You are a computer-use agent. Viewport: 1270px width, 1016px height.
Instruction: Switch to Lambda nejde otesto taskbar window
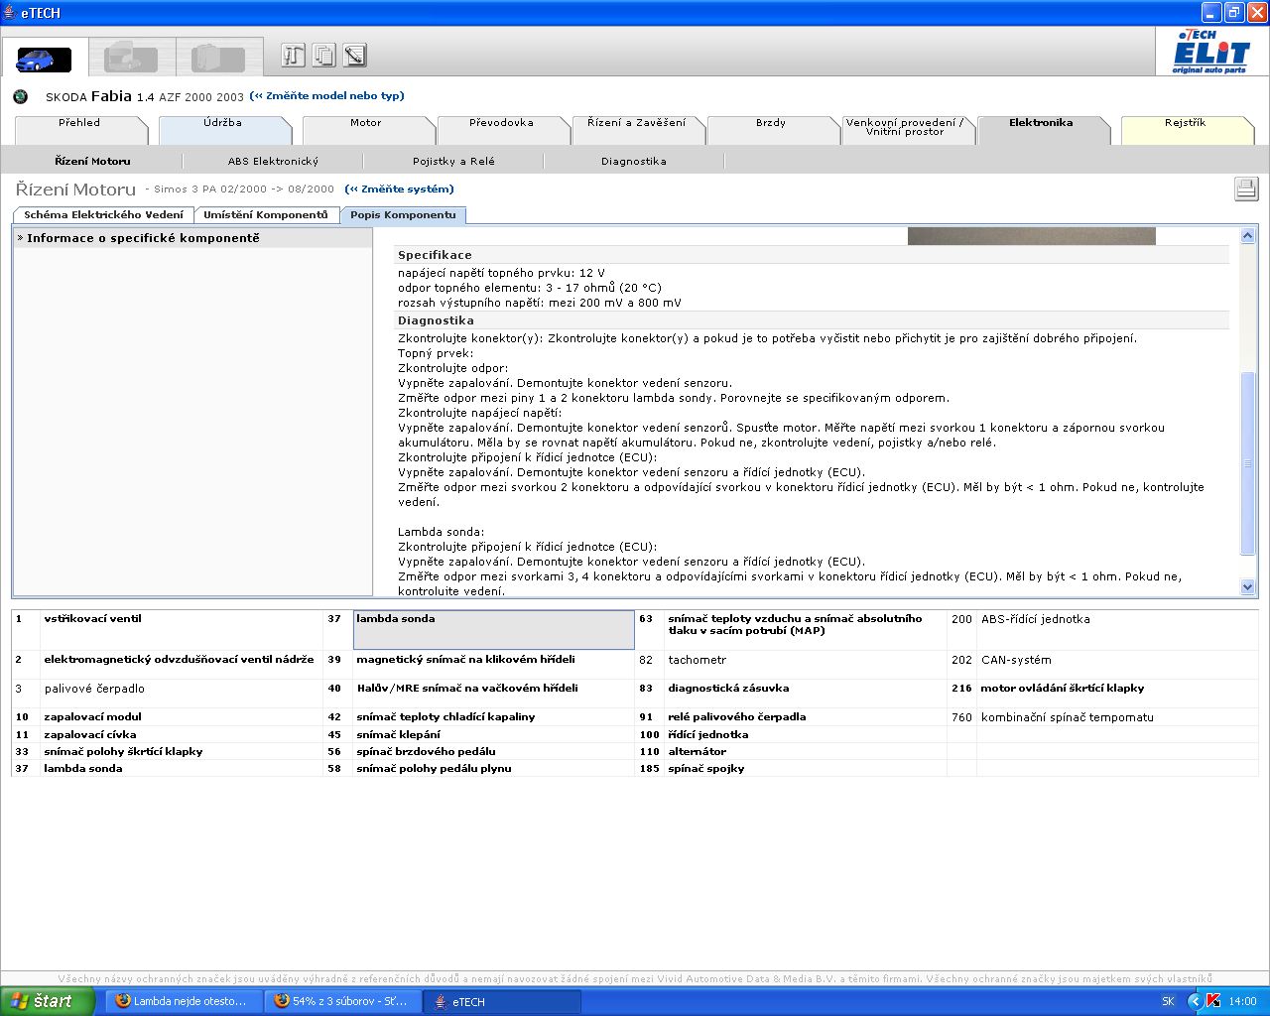click(184, 1001)
